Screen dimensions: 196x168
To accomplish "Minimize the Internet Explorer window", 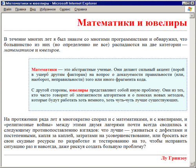I will tap(184, 3).
